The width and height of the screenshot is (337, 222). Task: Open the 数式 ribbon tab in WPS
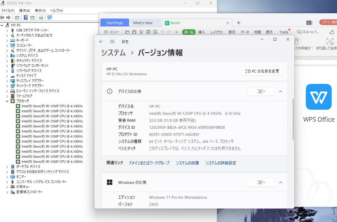[232, 32]
